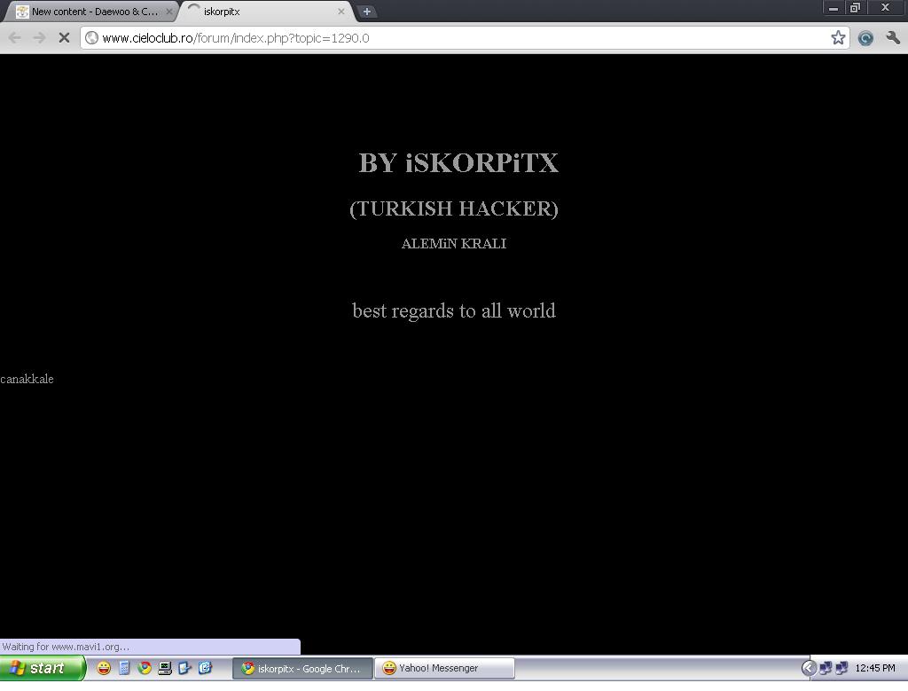
Task: Click the iskorpitx Google Chrome taskbar button
Action: pos(301,668)
